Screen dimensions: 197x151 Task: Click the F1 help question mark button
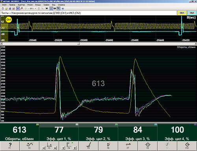tap(10, 146)
